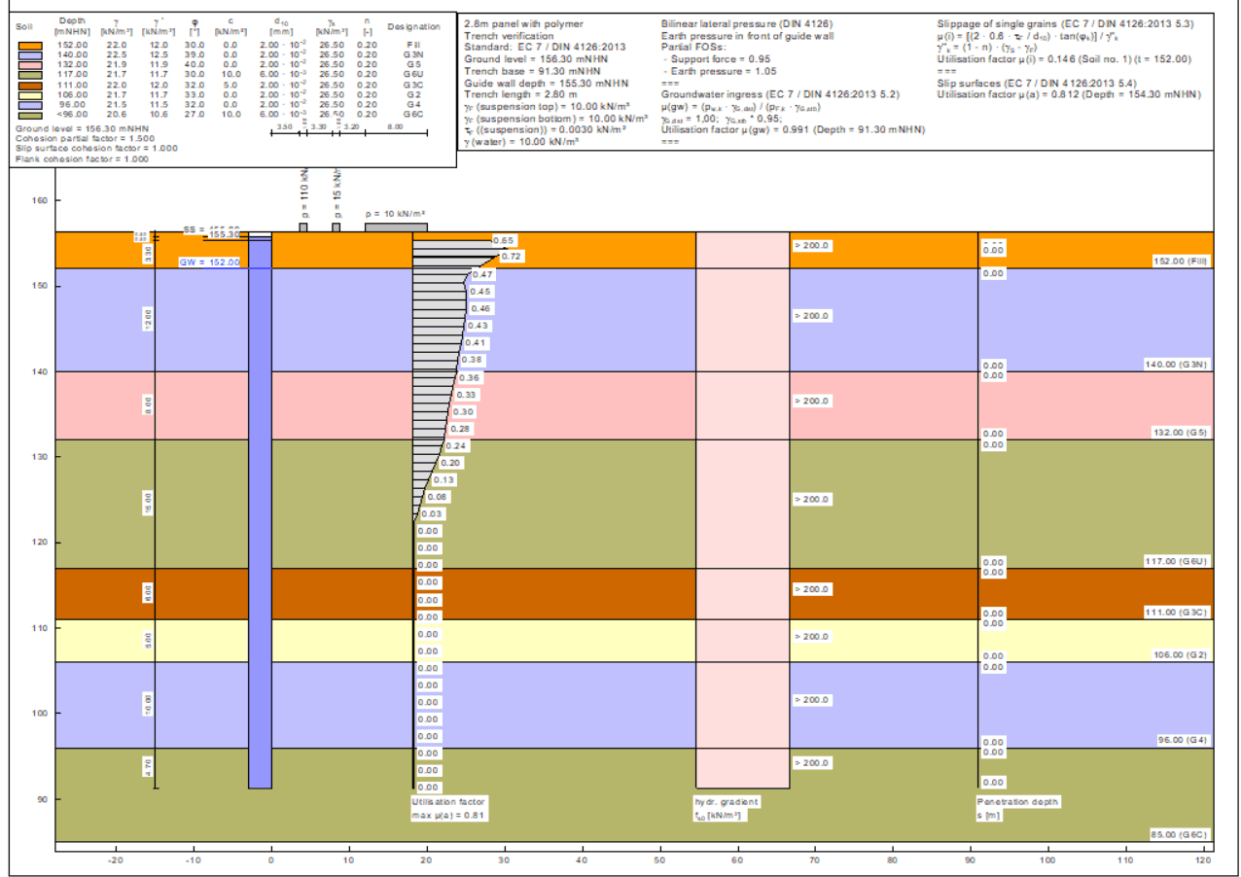Viewport: 1241px width, 877px height.
Task: Click the max µ(a) = 0.81 caption
Action: tap(449, 815)
